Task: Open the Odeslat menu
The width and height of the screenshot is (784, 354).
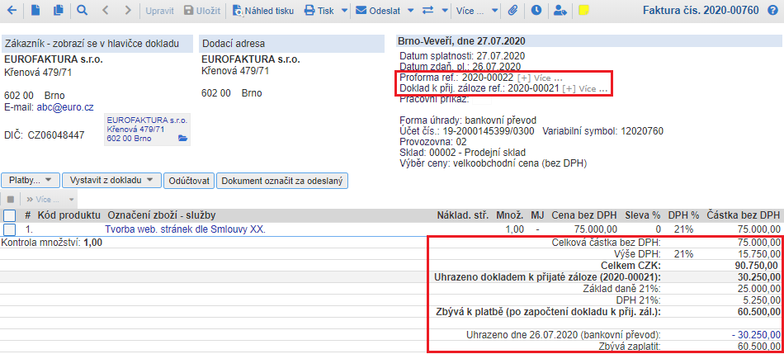Action: click(382, 11)
